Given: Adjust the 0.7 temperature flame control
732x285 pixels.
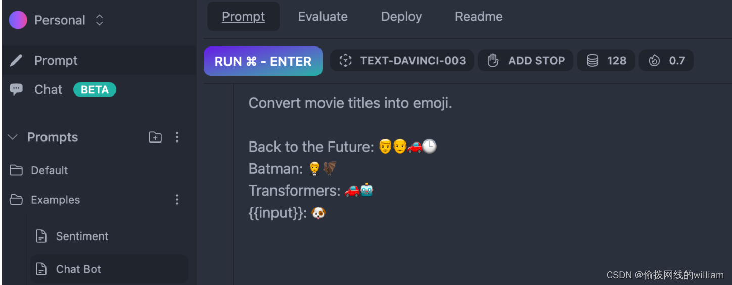Looking at the screenshot, I should pyautogui.click(x=666, y=61).
